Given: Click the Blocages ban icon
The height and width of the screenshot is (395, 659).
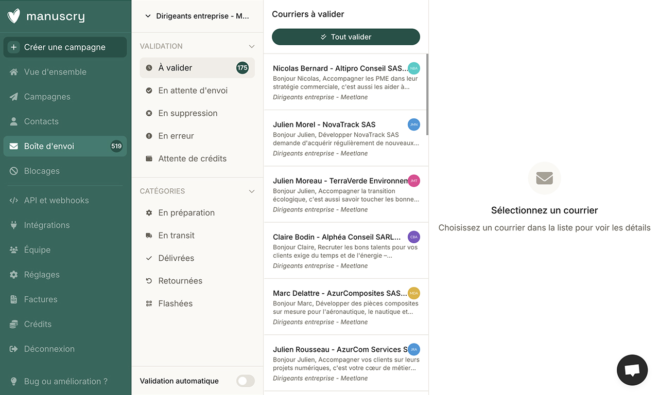Looking at the screenshot, I should pyautogui.click(x=14, y=171).
